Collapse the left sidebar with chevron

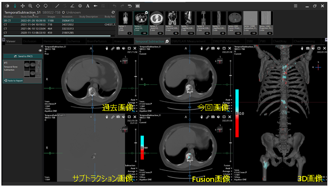(42, 46)
